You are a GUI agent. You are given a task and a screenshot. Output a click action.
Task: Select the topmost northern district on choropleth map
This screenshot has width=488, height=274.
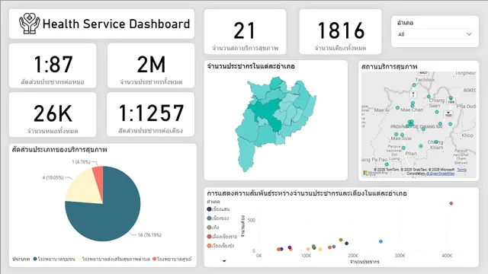click(276, 83)
